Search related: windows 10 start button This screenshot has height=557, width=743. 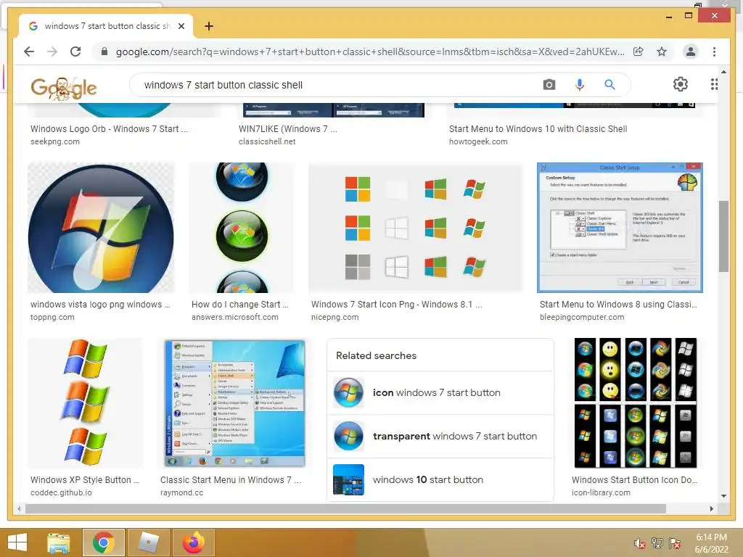[x=440, y=480]
